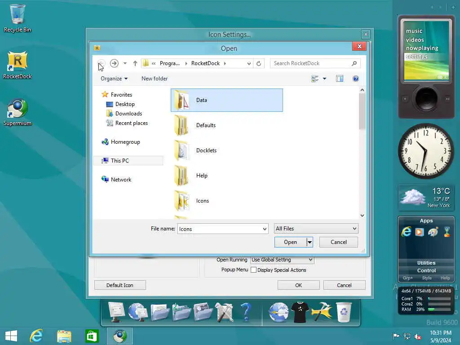Click the file list vertical scrollbar thumb
The image size is (460, 345).
[362, 111]
